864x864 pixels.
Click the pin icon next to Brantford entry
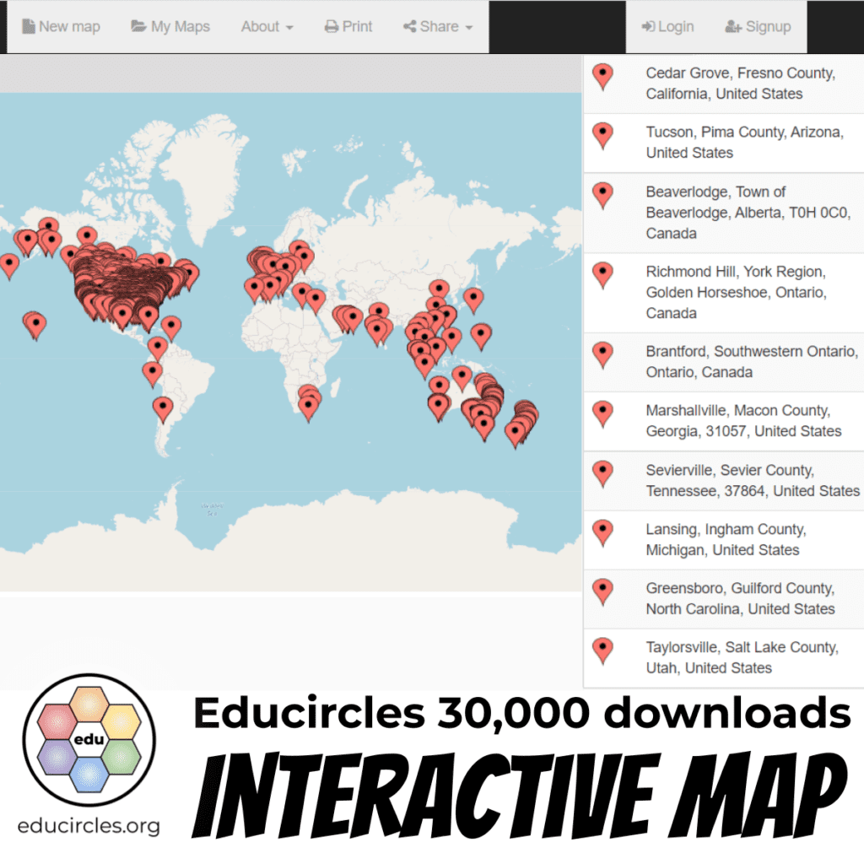pyautogui.click(x=602, y=354)
